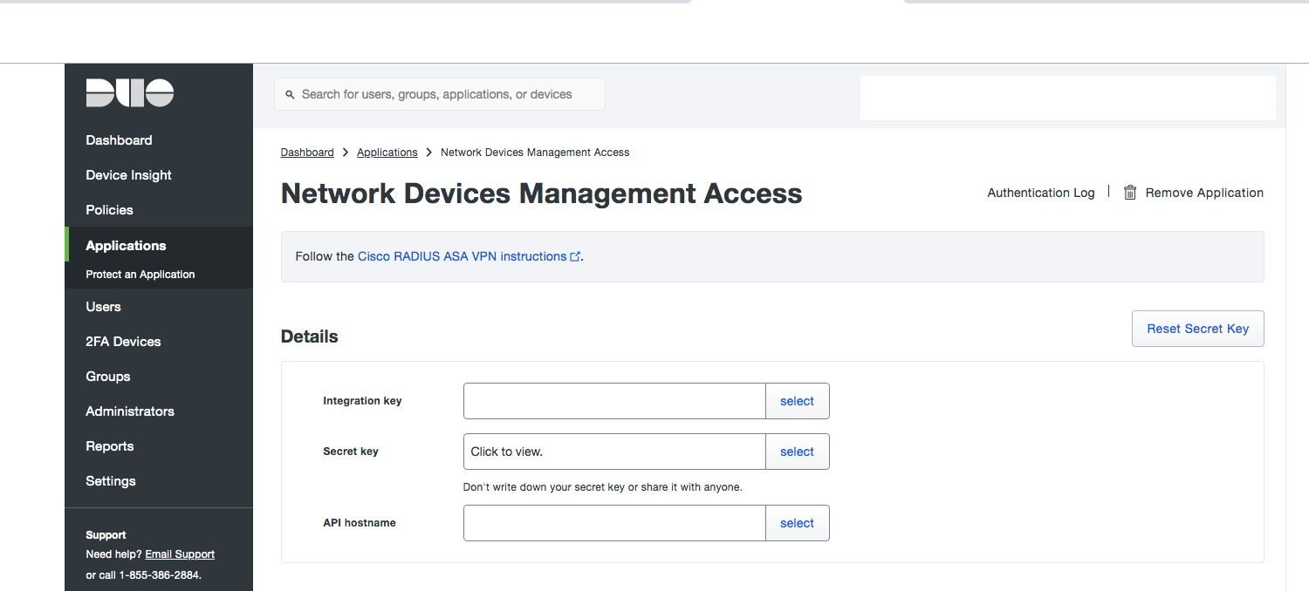1309x591 pixels.
Task: Select Applications in the sidebar
Action: [x=126, y=246]
